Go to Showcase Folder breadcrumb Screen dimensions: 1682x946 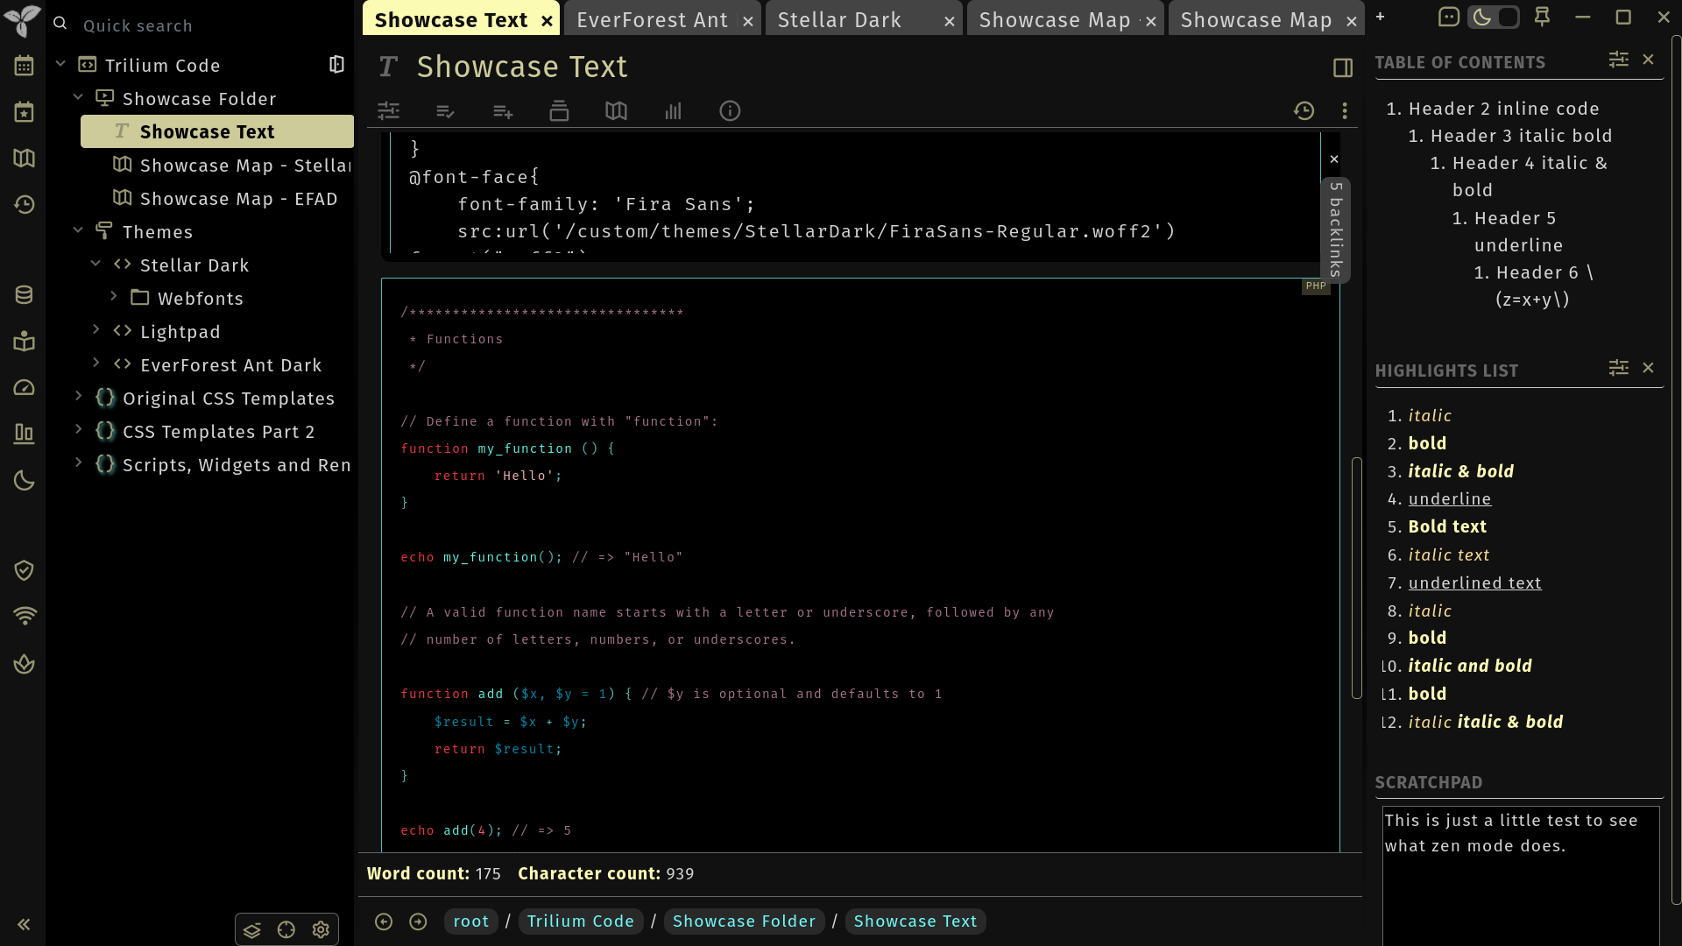click(744, 921)
